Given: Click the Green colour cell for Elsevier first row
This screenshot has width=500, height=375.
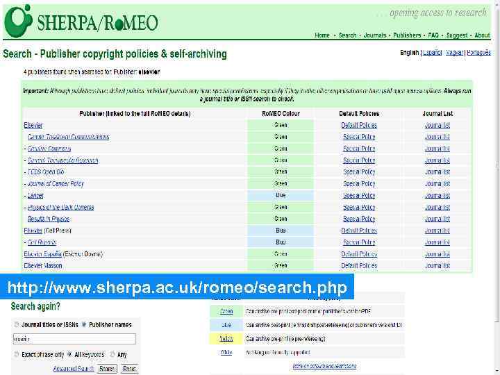Looking at the screenshot, I should pyautogui.click(x=281, y=125).
